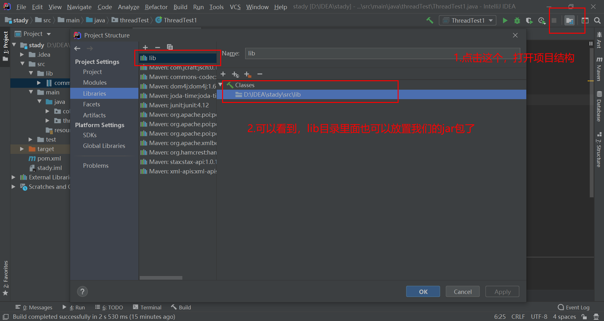Collapse the src folder node
This screenshot has height=321, width=604.
[22, 64]
